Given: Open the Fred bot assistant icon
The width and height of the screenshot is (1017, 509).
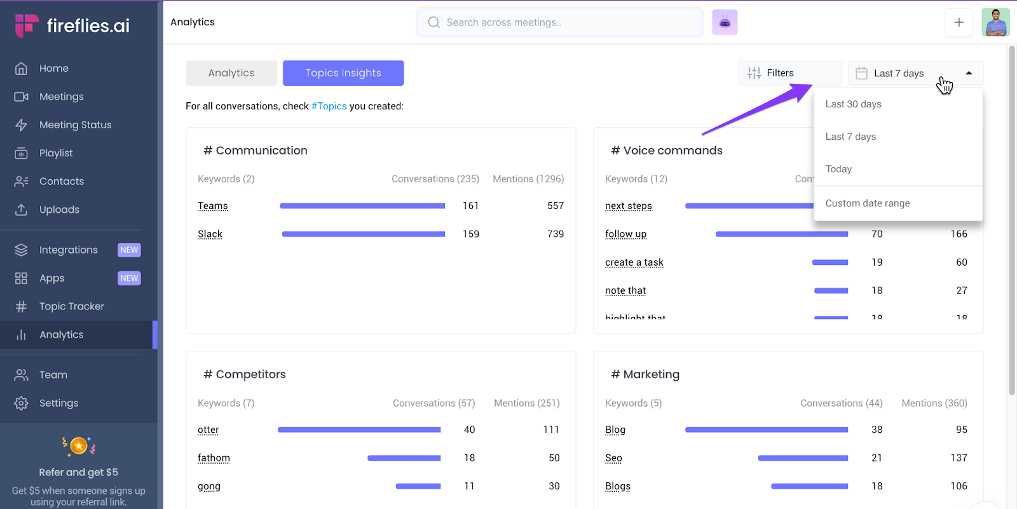Looking at the screenshot, I should pos(725,22).
